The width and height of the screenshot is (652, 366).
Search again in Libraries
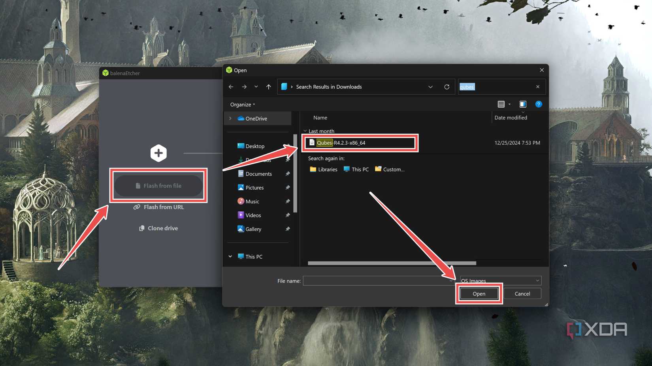(324, 170)
